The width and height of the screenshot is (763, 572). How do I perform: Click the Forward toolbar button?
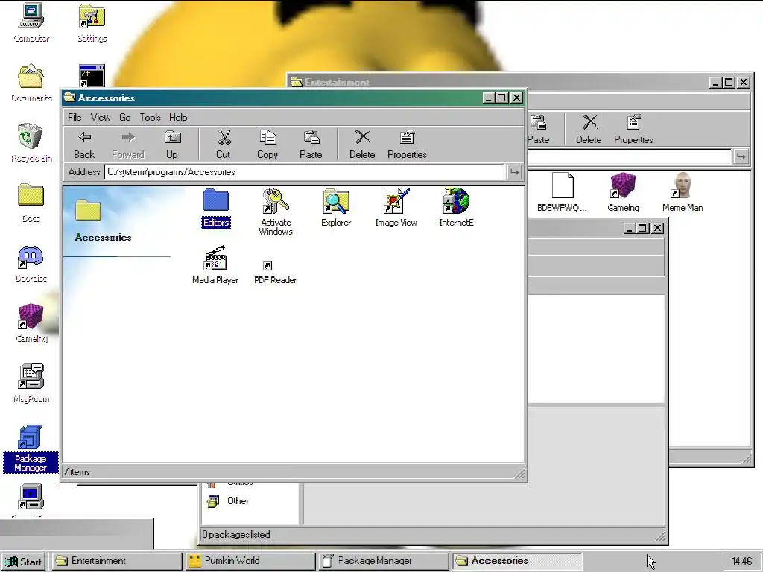128,144
